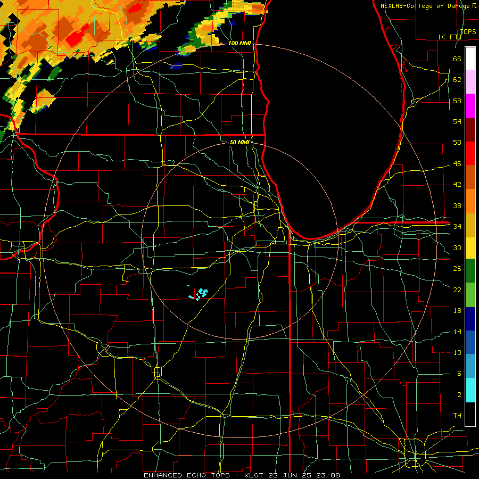Click the legend value '26'

coord(457,269)
